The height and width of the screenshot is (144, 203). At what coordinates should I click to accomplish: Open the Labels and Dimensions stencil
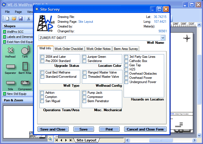pos(18,37)
